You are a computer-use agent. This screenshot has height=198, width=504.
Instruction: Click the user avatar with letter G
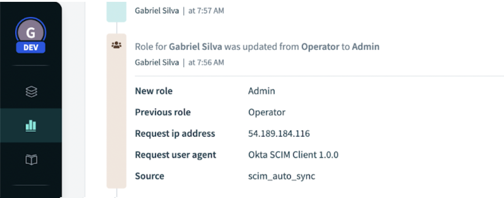tap(30, 33)
